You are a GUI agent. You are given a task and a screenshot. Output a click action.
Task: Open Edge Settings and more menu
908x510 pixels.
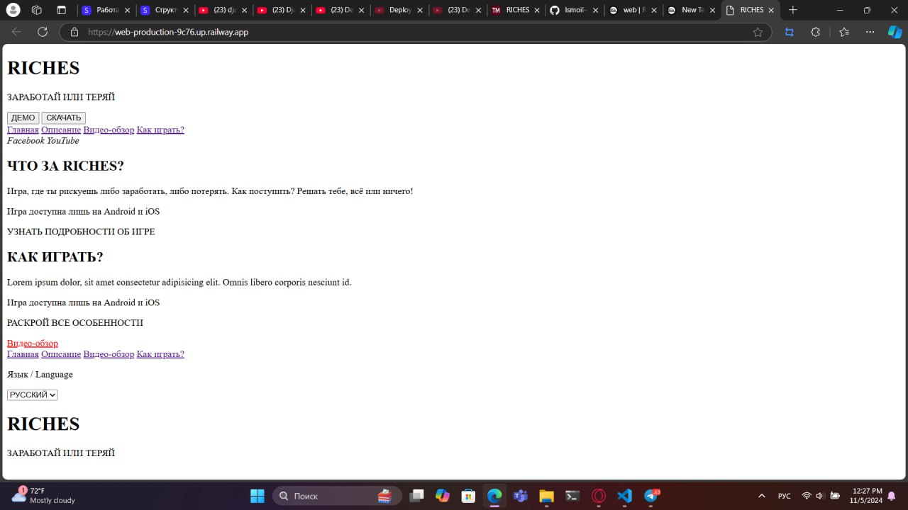pyautogui.click(x=870, y=32)
